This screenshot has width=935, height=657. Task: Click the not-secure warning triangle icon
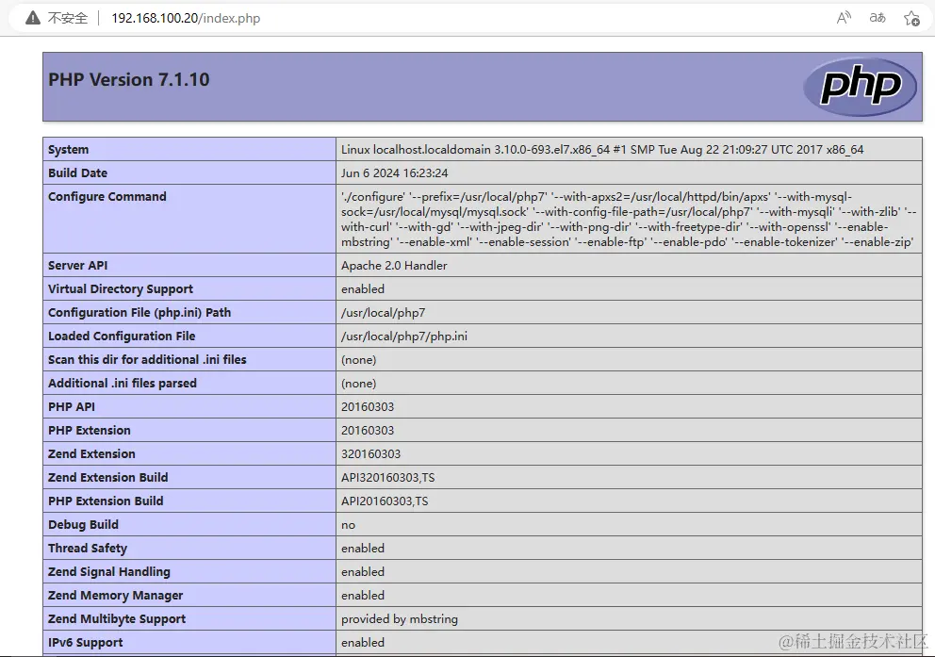coord(33,19)
